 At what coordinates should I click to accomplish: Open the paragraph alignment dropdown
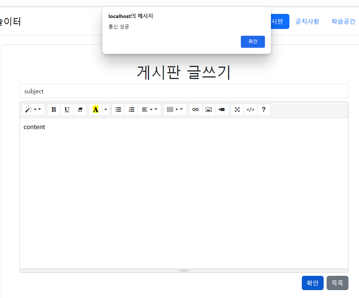[149, 109]
